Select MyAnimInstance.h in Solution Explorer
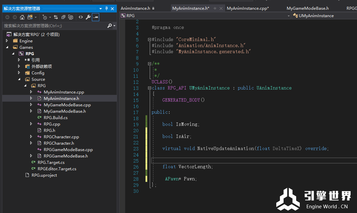This screenshot has width=357, height=213. tap(61, 98)
